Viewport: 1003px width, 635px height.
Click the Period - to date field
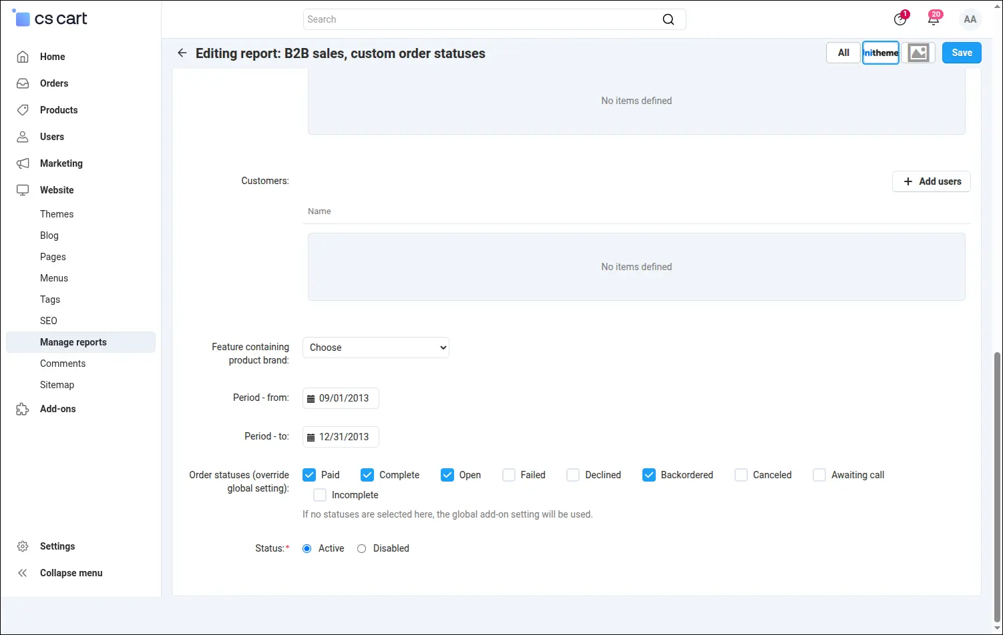click(x=341, y=437)
